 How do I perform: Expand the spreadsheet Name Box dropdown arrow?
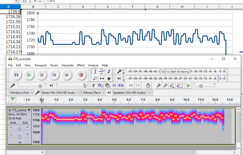pos(17,1)
